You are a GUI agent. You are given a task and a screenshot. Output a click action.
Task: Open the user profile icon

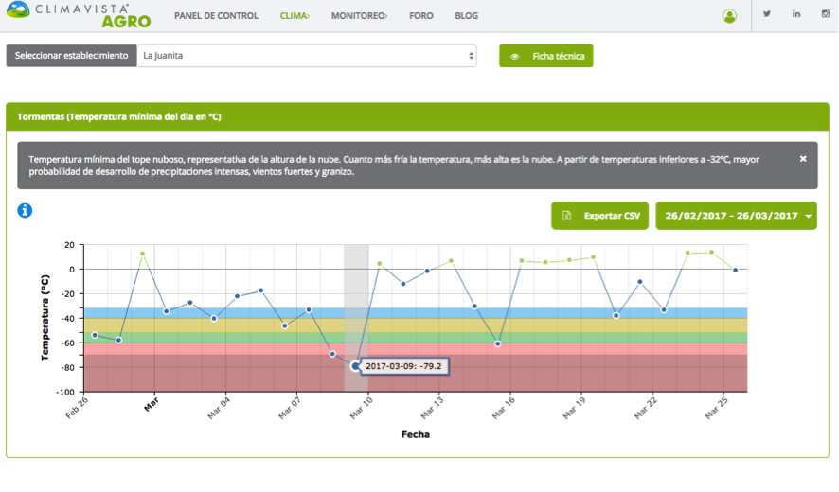pyautogui.click(x=729, y=16)
